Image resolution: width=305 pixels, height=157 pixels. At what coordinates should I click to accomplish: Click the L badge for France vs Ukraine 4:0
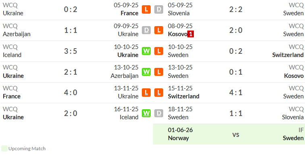(x=146, y=92)
